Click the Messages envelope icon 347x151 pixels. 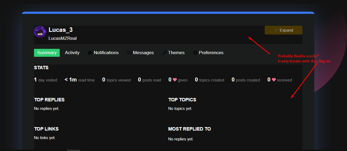(129, 53)
